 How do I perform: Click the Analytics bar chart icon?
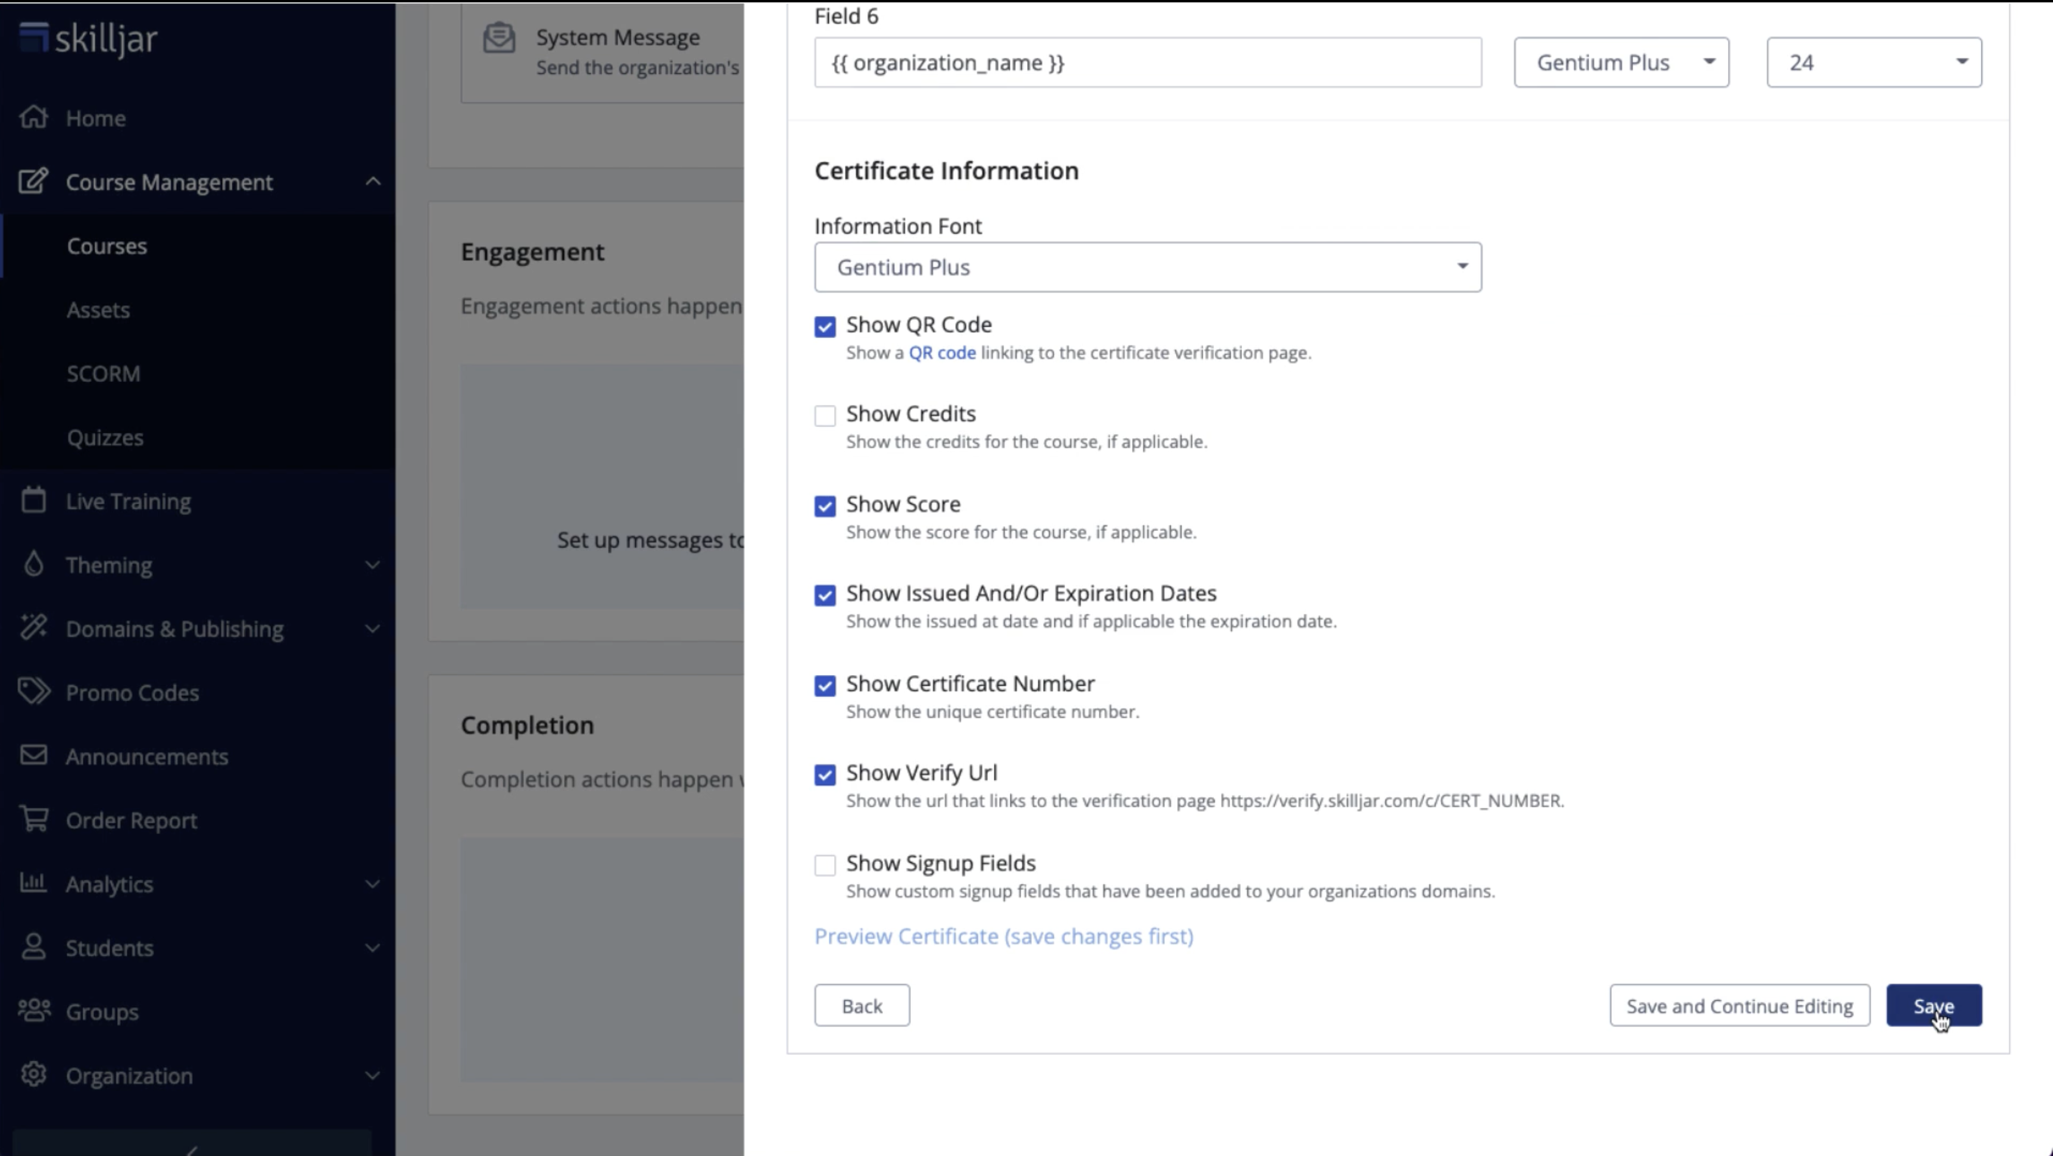coord(33,883)
